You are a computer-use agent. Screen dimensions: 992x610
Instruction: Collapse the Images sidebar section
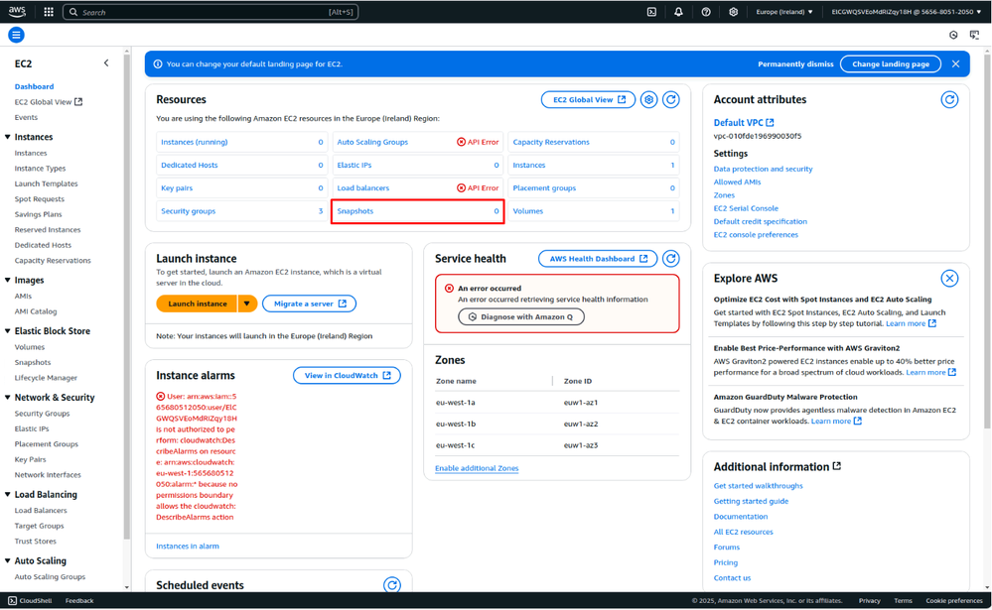[8, 280]
